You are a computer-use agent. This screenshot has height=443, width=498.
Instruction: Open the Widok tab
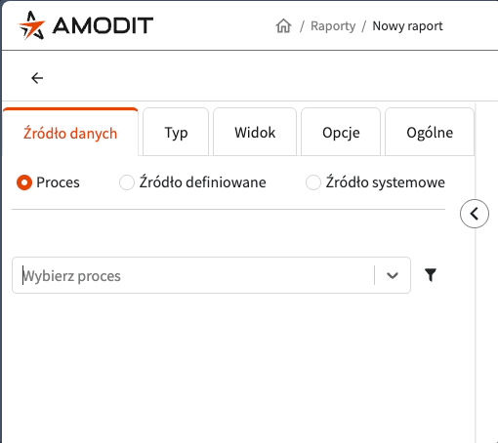click(255, 132)
